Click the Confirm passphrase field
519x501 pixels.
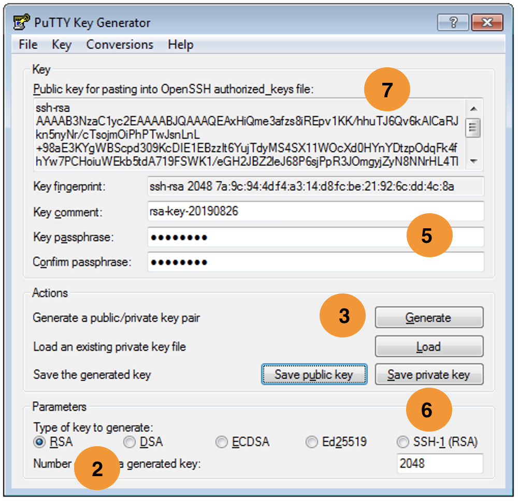pos(315,262)
